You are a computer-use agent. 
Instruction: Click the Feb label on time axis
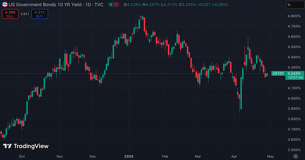point(165,157)
